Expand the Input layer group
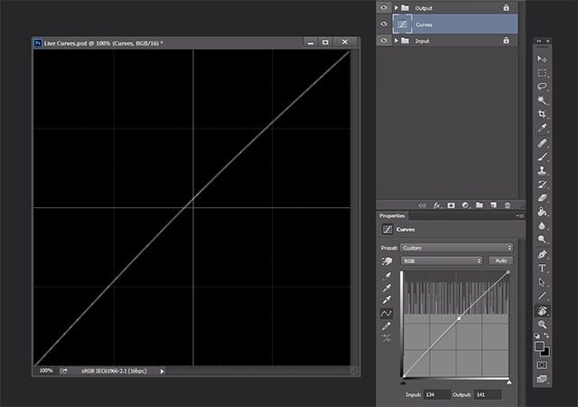Screen dimensions: 578x407 (396, 41)
